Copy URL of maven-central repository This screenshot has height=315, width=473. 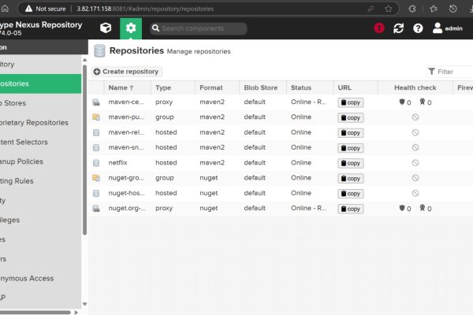(351, 102)
